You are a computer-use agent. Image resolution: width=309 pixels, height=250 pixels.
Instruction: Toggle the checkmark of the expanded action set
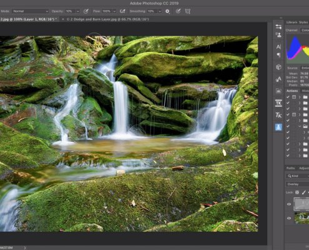click(x=288, y=126)
